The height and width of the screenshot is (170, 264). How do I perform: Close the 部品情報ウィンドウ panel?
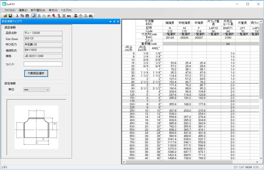tap(117, 21)
